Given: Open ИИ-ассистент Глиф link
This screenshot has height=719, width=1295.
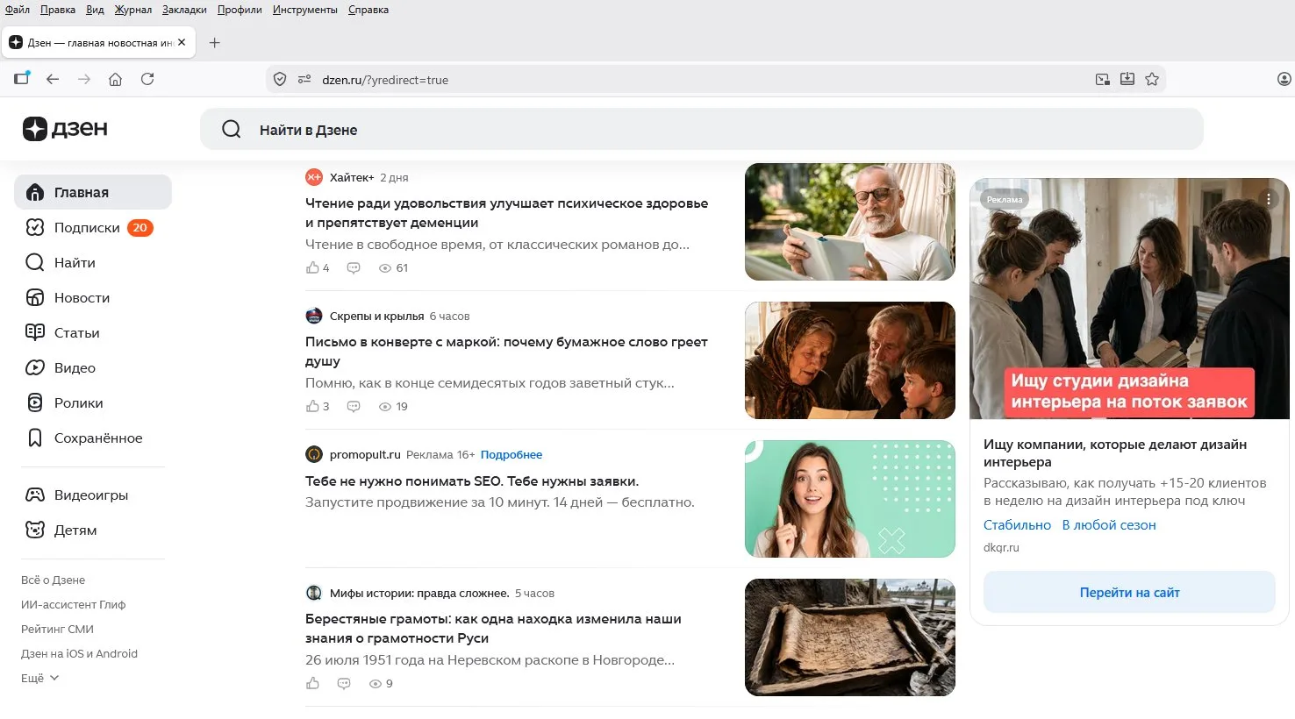Looking at the screenshot, I should (x=73, y=604).
